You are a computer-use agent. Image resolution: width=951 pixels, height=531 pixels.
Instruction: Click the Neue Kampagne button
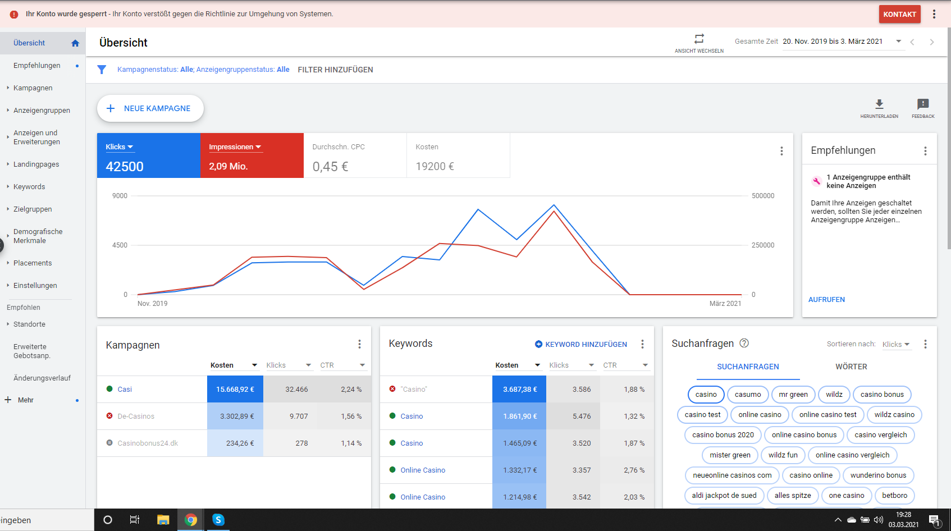pyautogui.click(x=150, y=108)
